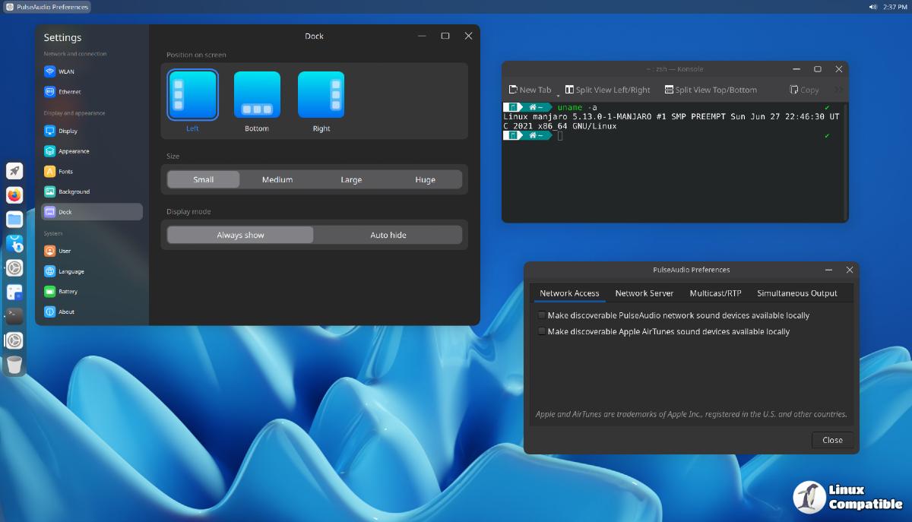Viewport: 912px width, 522px height.
Task: Click the terminal icon in the dock
Action: click(x=14, y=316)
